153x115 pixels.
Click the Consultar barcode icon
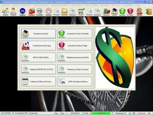pos(39,12)
